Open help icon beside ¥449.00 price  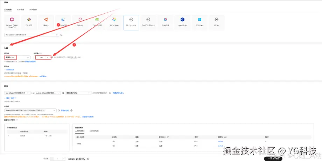(x=88, y=159)
